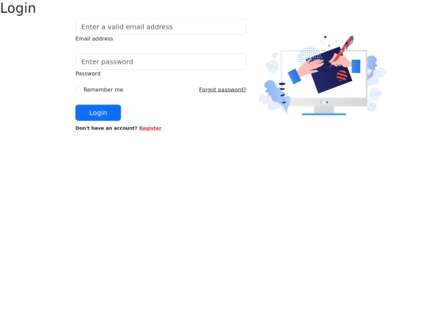
Task: Click the left hand holding notebook
Action: (x=306, y=69)
